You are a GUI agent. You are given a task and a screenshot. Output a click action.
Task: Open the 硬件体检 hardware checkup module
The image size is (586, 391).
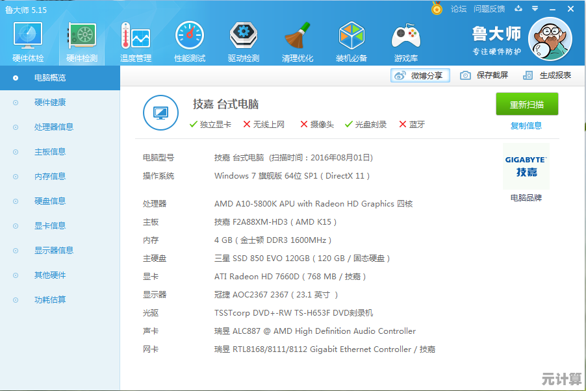point(28,41)
